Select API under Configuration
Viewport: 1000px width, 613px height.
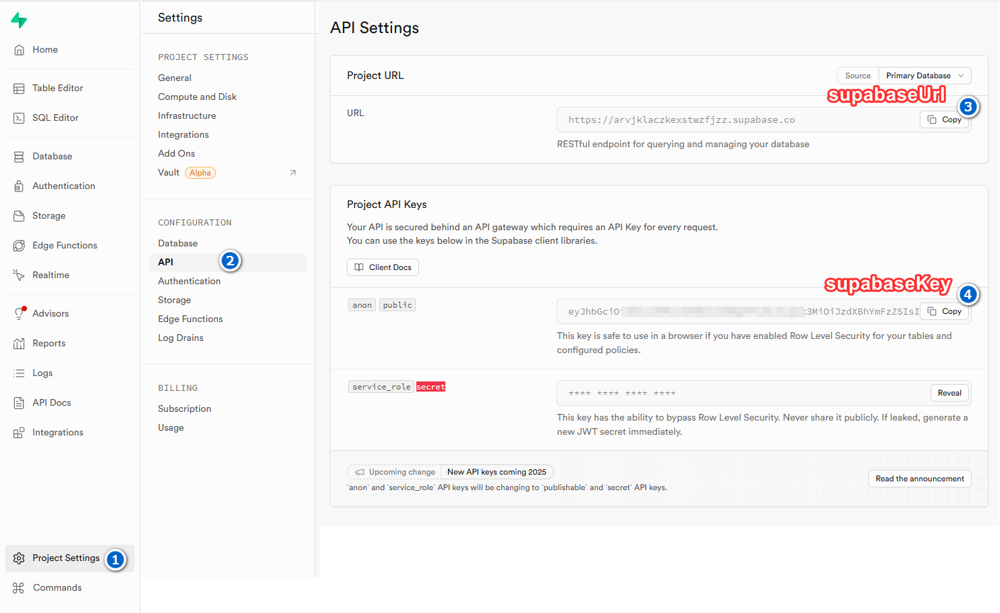point(166,262)
